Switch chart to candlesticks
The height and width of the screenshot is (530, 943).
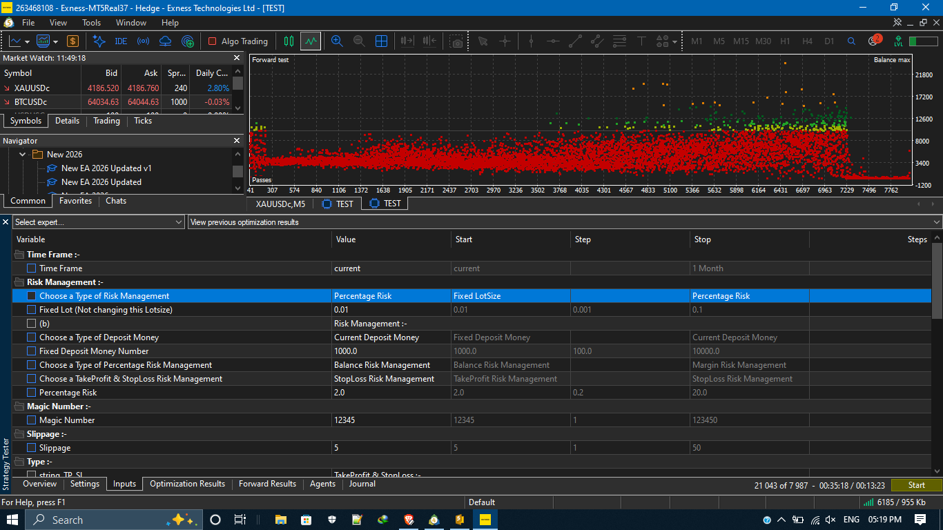click(289, 41)
